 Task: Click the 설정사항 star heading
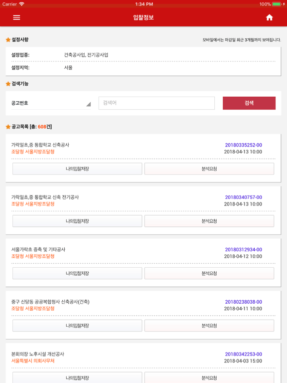click(17, 39)
